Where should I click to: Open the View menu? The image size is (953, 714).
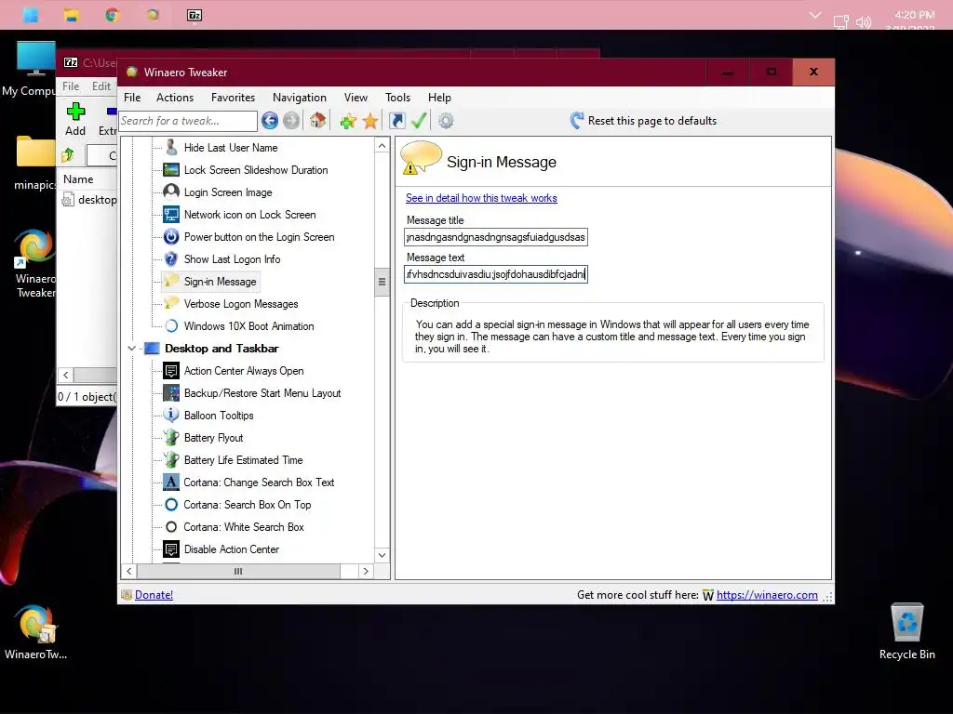356,97
